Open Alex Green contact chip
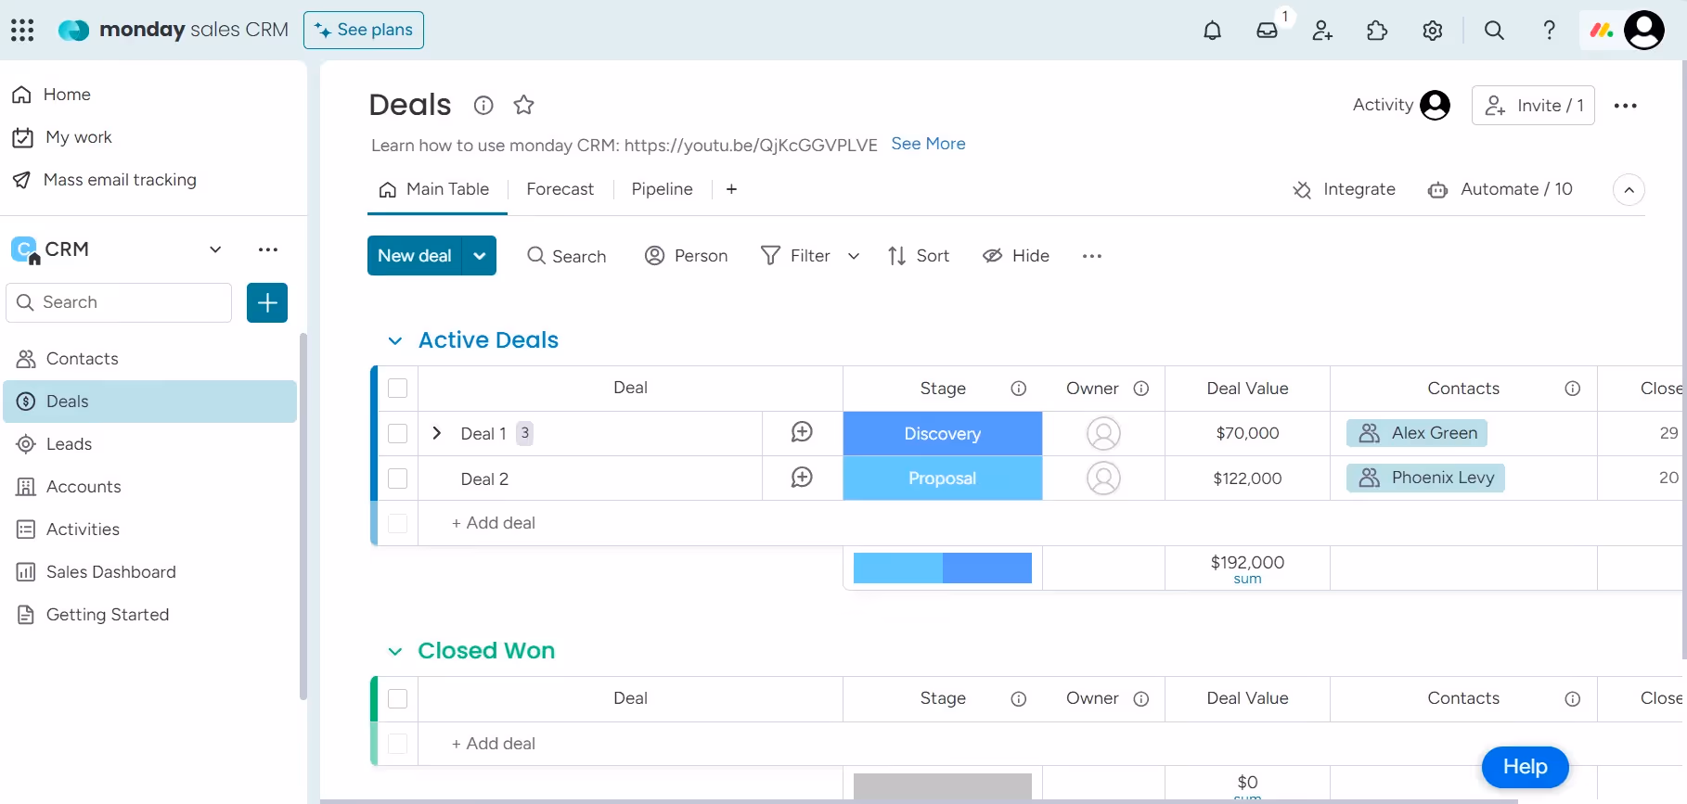Viewport: 1687px width, 804px height. tap(1417, 433)
